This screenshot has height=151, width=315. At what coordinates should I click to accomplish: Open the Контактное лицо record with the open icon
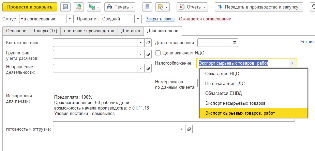tap(148, 43)
